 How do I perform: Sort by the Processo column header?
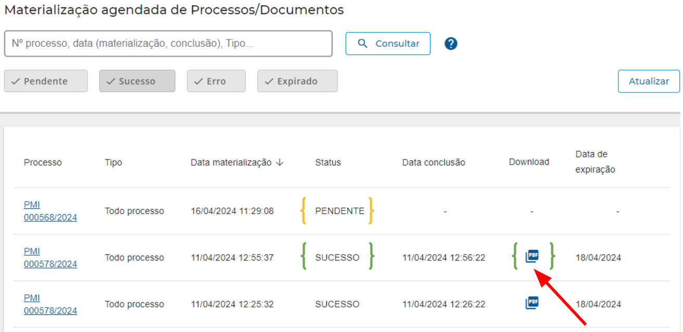tap(43, 163)
